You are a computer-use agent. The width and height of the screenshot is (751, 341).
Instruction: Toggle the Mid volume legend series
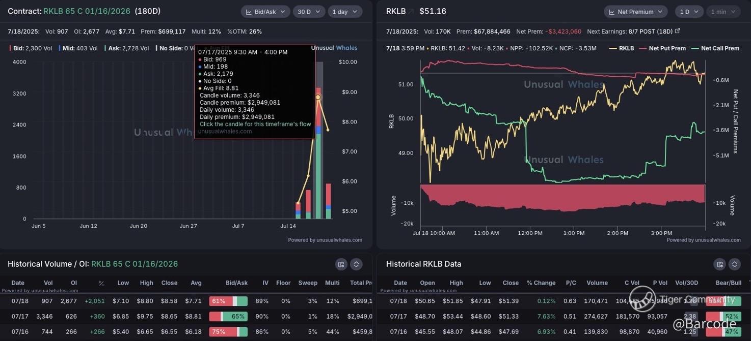pyautogui.click(x=78, y=48)
